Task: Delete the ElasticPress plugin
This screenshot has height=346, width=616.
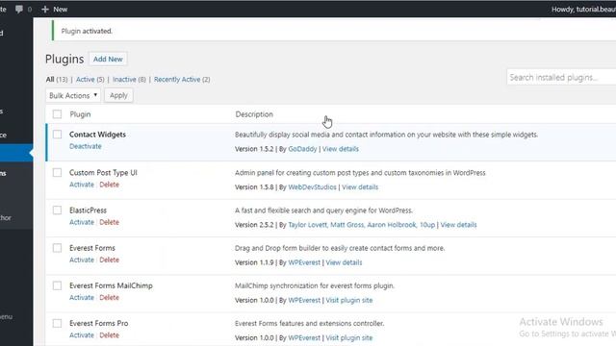Action: tap(109, 222)
